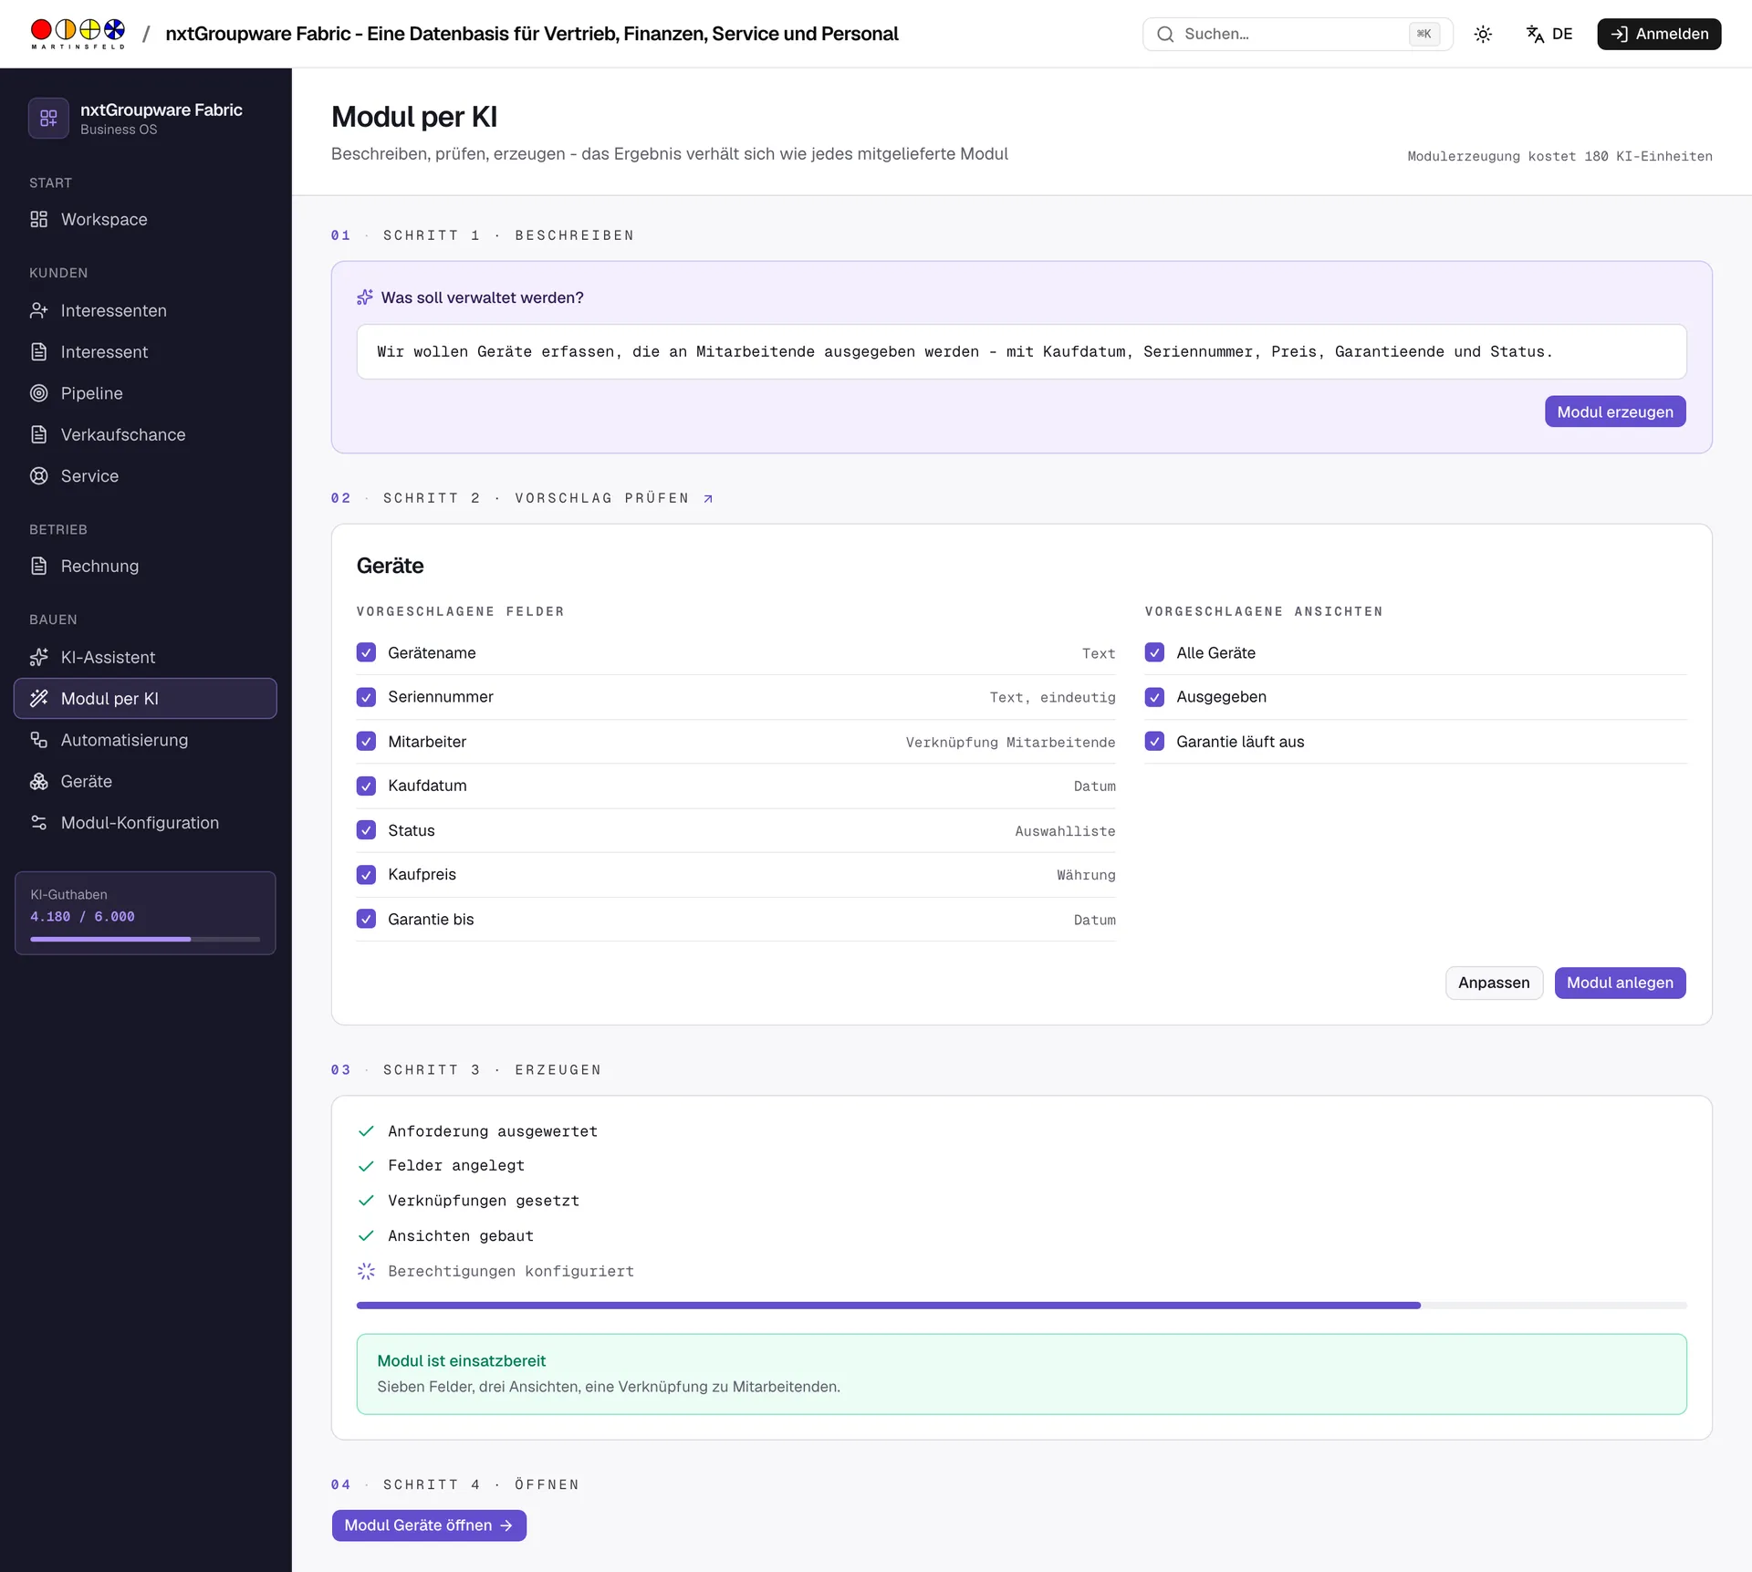Open Service in the sidebar
This screenshot has width=1752, height=1572.
pyautogui.click(x=145, y=476)
